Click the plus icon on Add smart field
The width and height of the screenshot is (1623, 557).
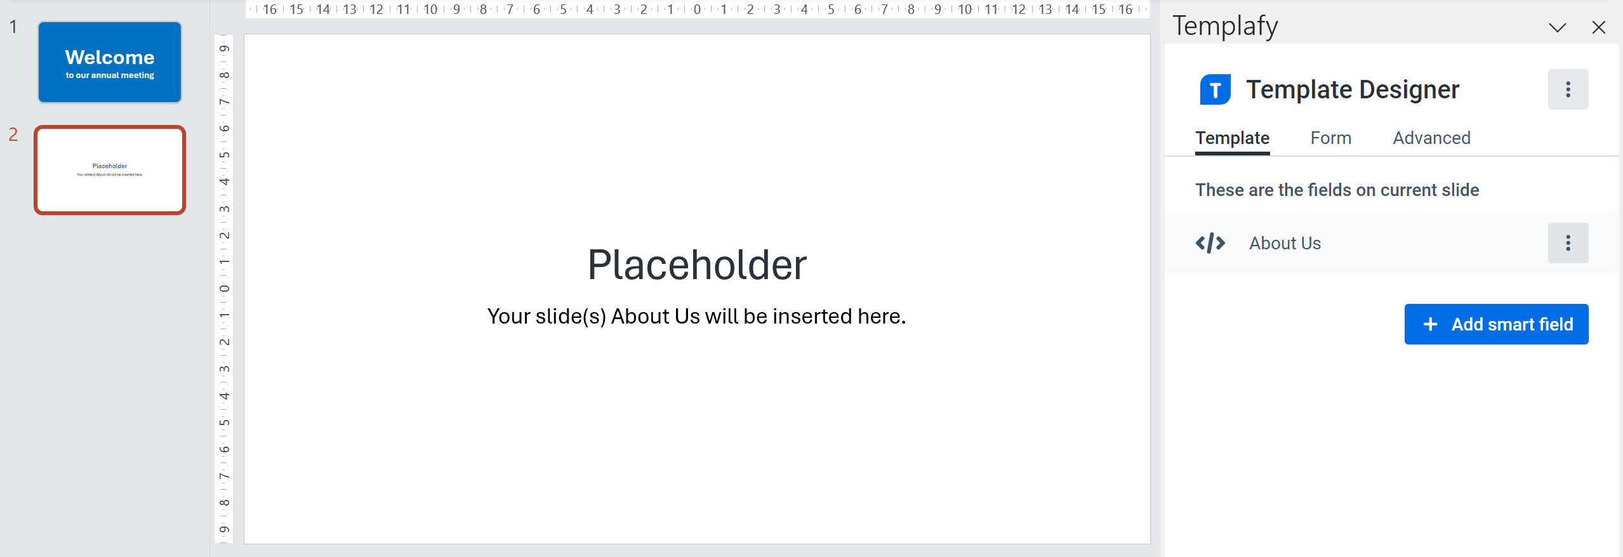coord(1430,324)
